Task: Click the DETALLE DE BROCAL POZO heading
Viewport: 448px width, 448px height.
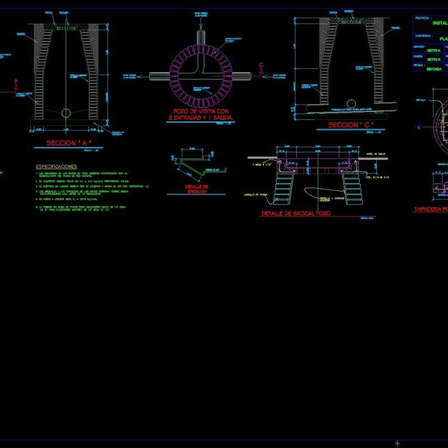Action: (x=296, y=213)
